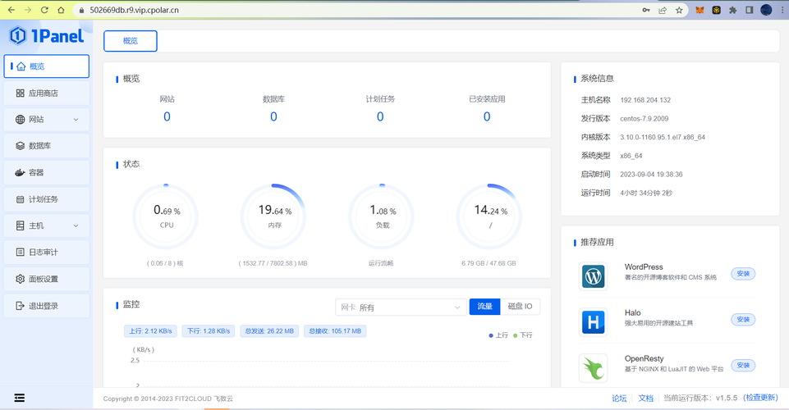Click the CPU usage circular gauge

[166, 216]
